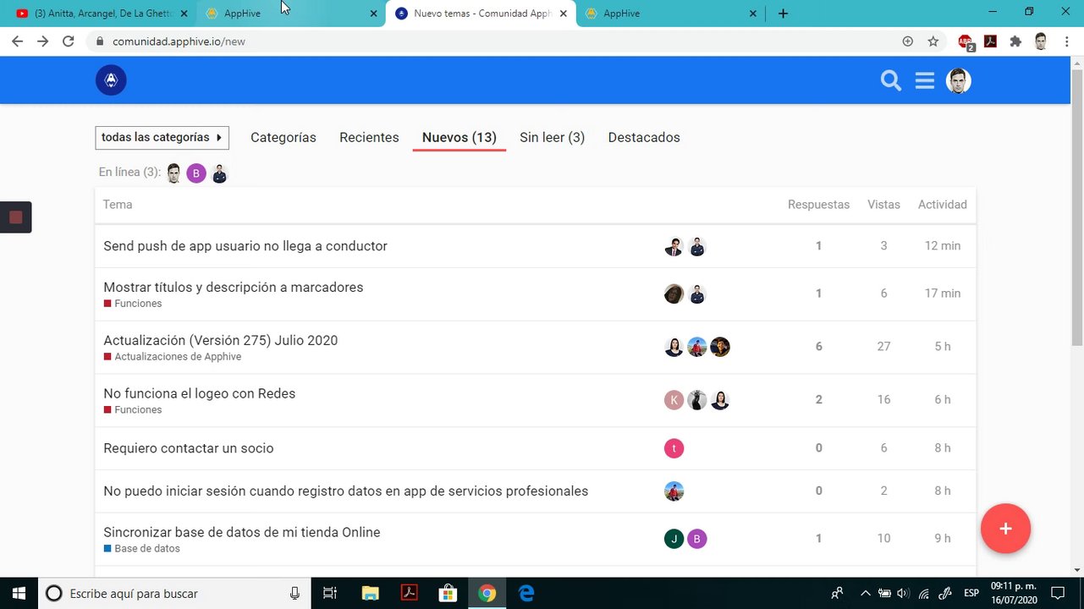Screen dimensions: 1084x609
Task: Open the Categorías tab
Action: click(x=283, y=137)
